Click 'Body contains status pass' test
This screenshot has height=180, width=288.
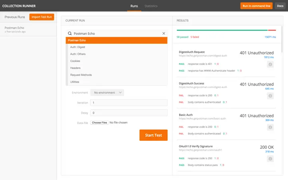(x=202, y=165)
